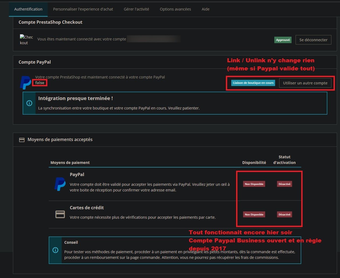Image resolution: width=340 pixels, height=278 pixels.
Task: Click the false label under PayPal account text
Action: [40, 83]
